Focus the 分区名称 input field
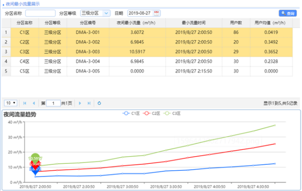 pos(40,13)
